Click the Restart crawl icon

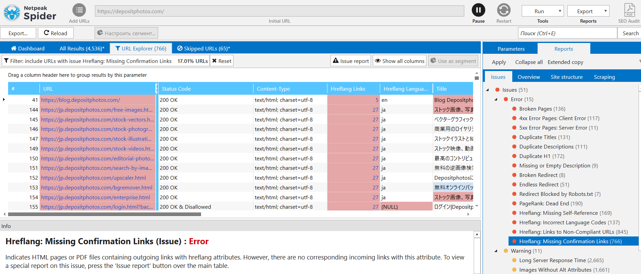(504, 10)
